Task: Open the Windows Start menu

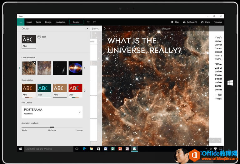Action: click(20, 149)
